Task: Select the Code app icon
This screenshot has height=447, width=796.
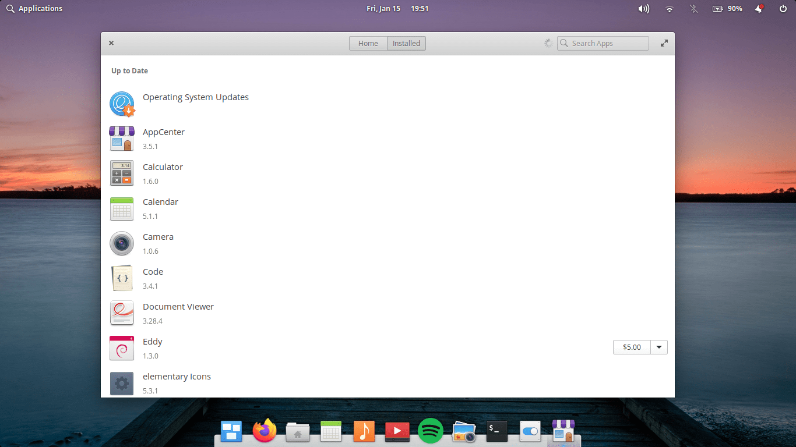Action: point(122,278)
